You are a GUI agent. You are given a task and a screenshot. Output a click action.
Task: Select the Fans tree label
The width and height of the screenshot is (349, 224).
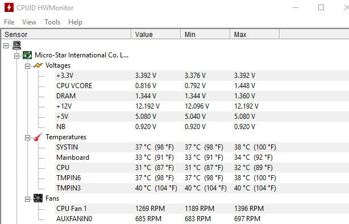coord(52,198)
